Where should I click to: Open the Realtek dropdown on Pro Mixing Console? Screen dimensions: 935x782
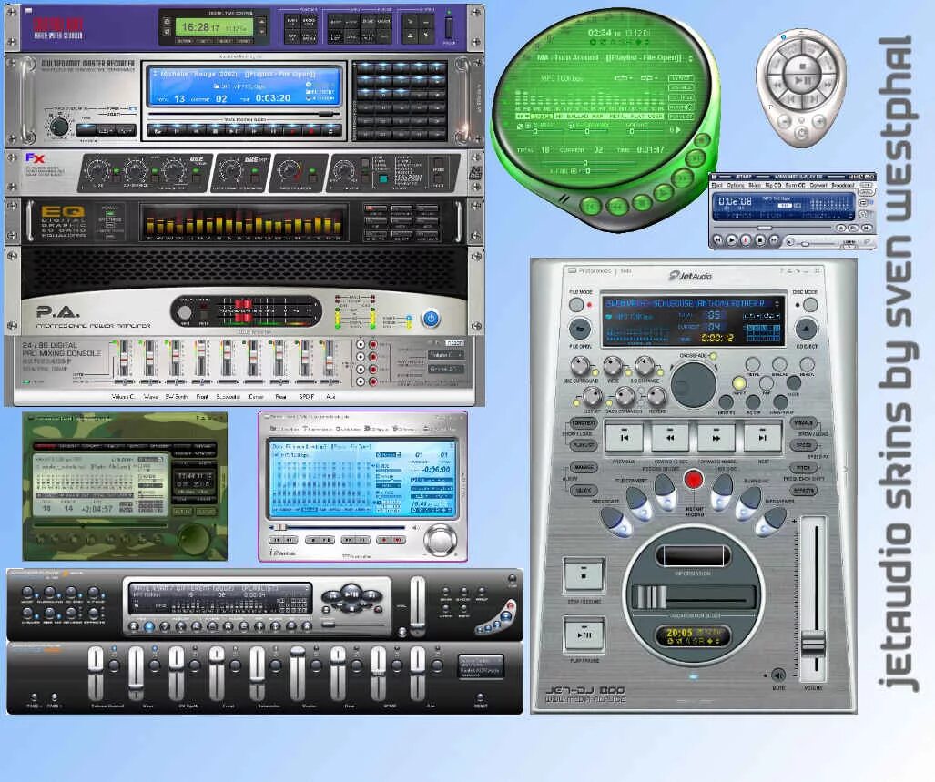point(446,369)
